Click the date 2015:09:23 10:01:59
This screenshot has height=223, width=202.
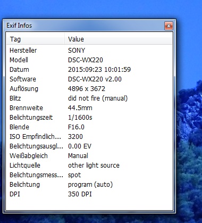click(99, 70)
